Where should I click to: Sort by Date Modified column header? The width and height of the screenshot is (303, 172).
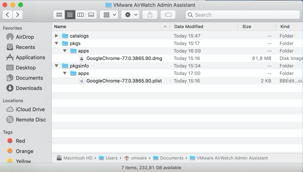tap(189, 26)
